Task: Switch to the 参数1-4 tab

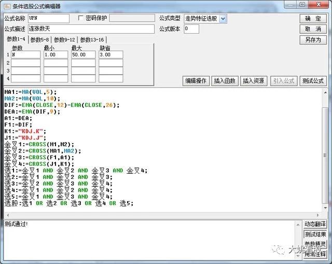Action: 16,39
